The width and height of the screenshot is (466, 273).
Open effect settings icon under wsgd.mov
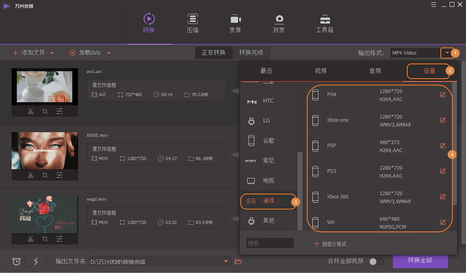(x=59, y=239)
